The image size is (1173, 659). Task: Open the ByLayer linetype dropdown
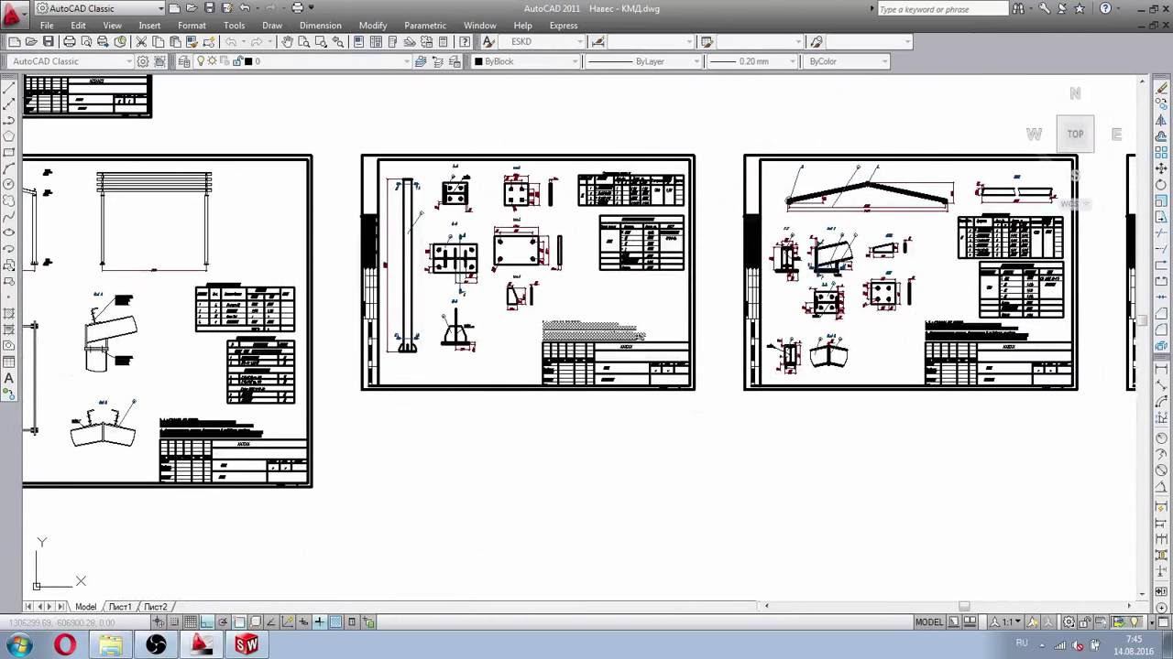click(x=643, y=61)
